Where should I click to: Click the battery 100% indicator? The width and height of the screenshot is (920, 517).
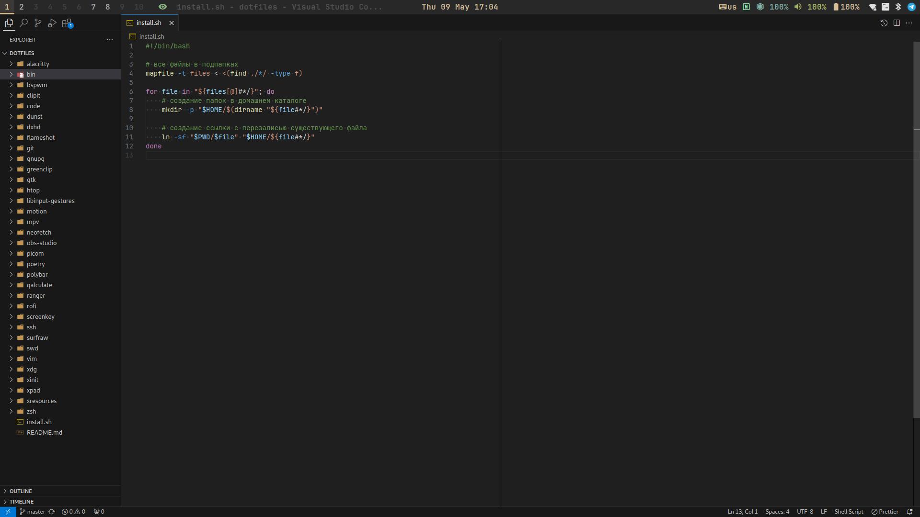(846, 7)
